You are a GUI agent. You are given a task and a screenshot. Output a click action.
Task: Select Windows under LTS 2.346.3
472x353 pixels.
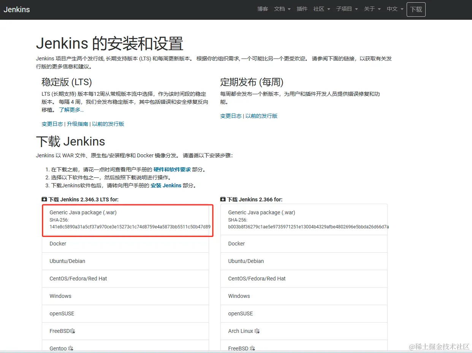pos(125,296)
